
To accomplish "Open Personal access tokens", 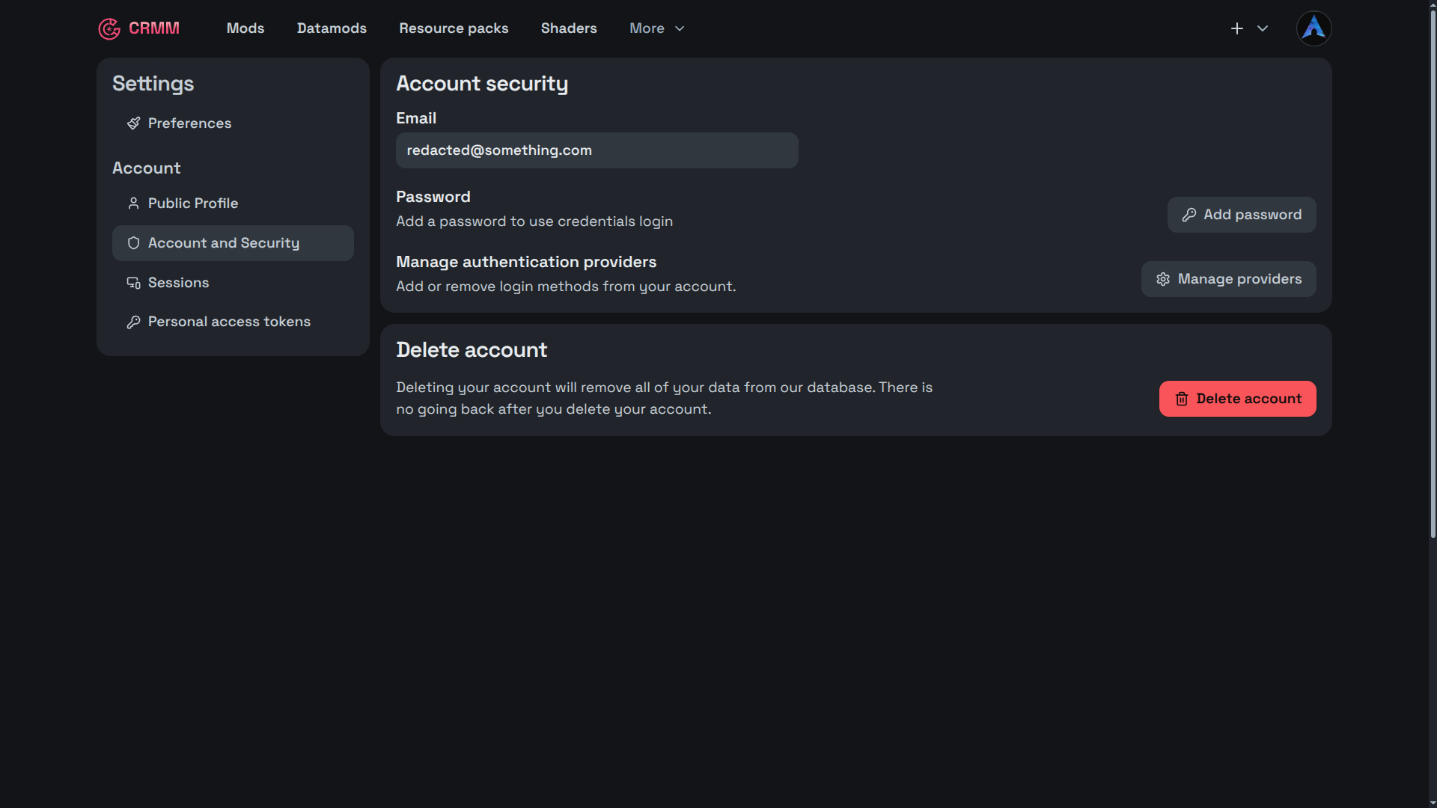I will click(233, 322).
